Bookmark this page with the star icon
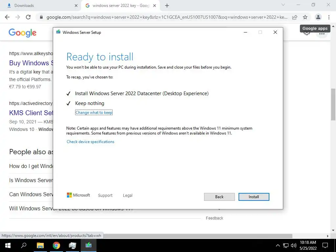336x252 pixels. [305, 17]
